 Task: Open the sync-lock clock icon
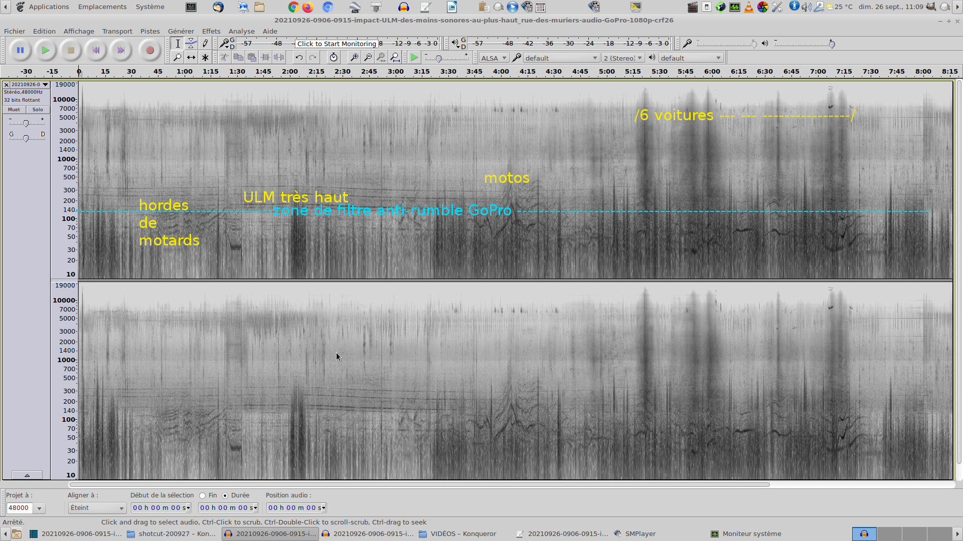coord(334,58)
